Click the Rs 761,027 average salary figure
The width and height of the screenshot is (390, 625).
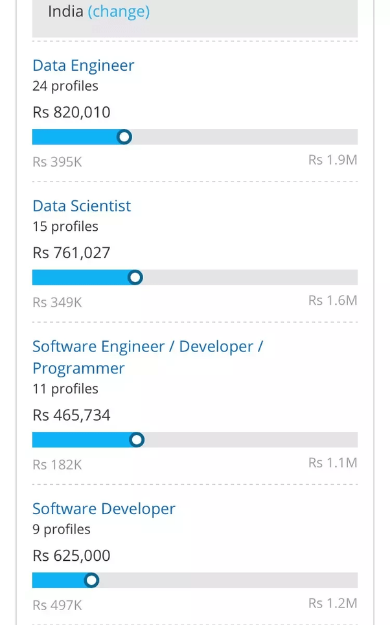click(x=71, y=253)
